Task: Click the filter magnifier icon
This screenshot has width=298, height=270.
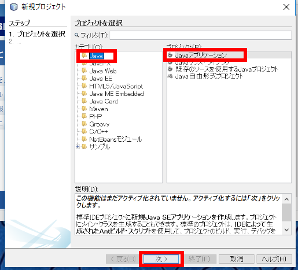Action: [x=77, y=35]
